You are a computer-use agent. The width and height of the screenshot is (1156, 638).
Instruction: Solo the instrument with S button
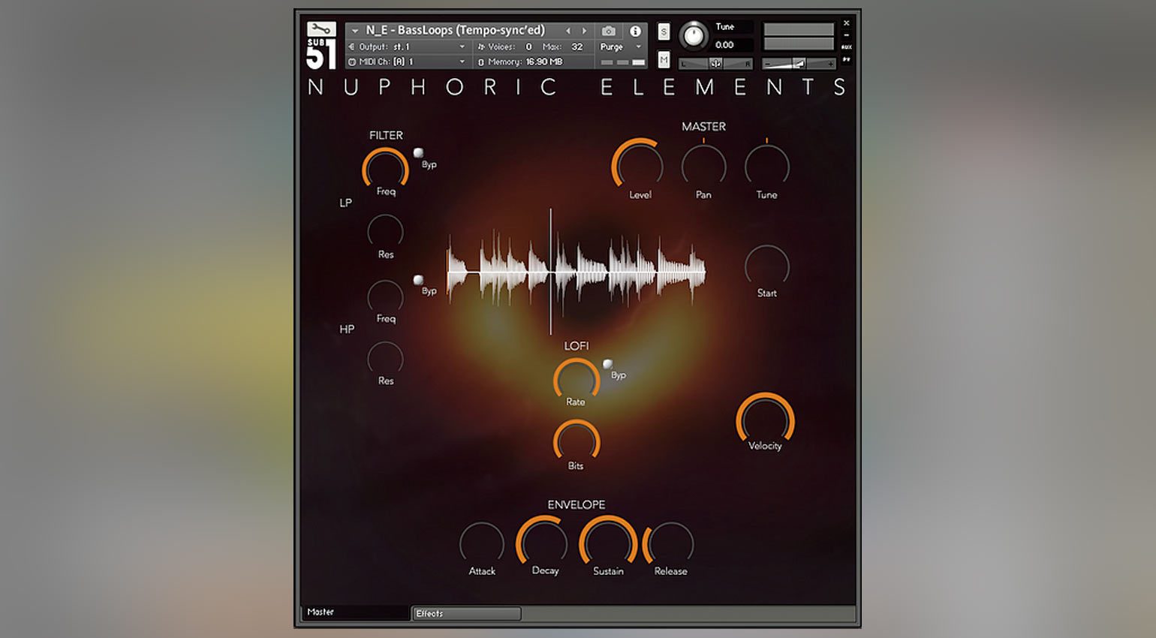coord(664,32)
